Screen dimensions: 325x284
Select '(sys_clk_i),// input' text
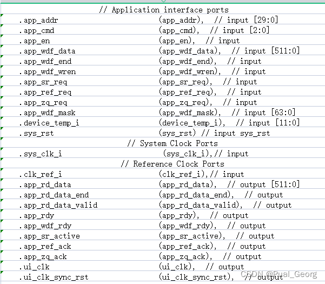click(206, 154)
